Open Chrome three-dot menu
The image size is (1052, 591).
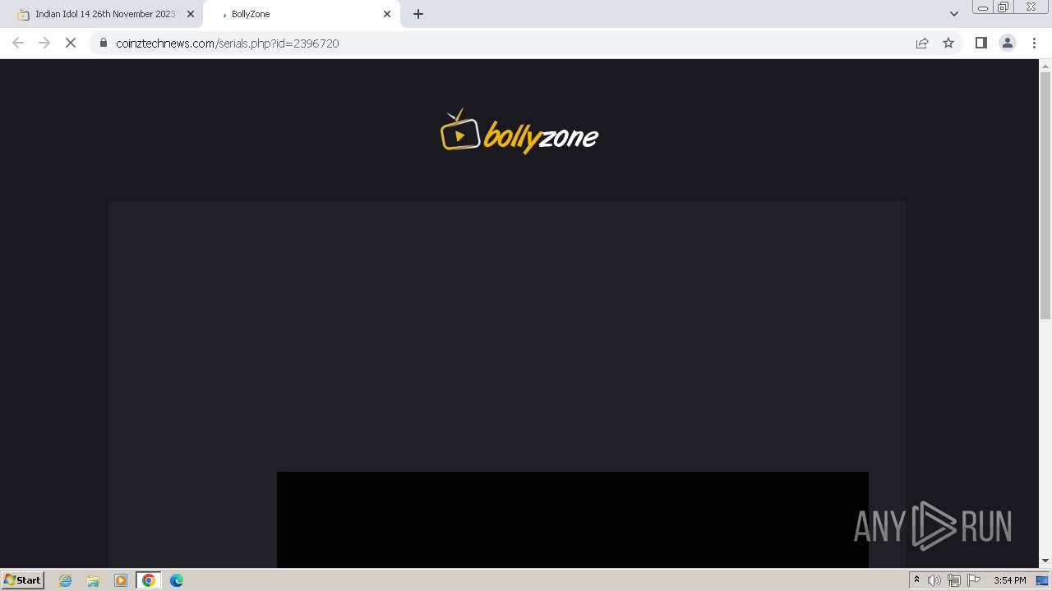click(1034, 43)
